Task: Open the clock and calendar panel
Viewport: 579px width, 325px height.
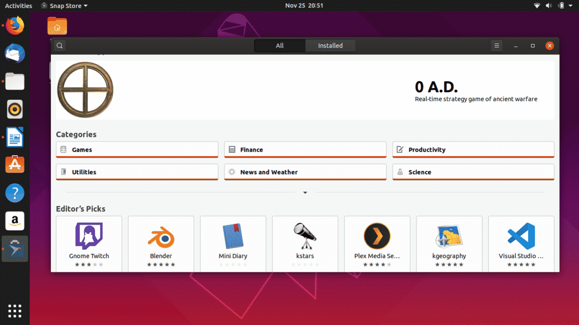Action: [304, 6]
